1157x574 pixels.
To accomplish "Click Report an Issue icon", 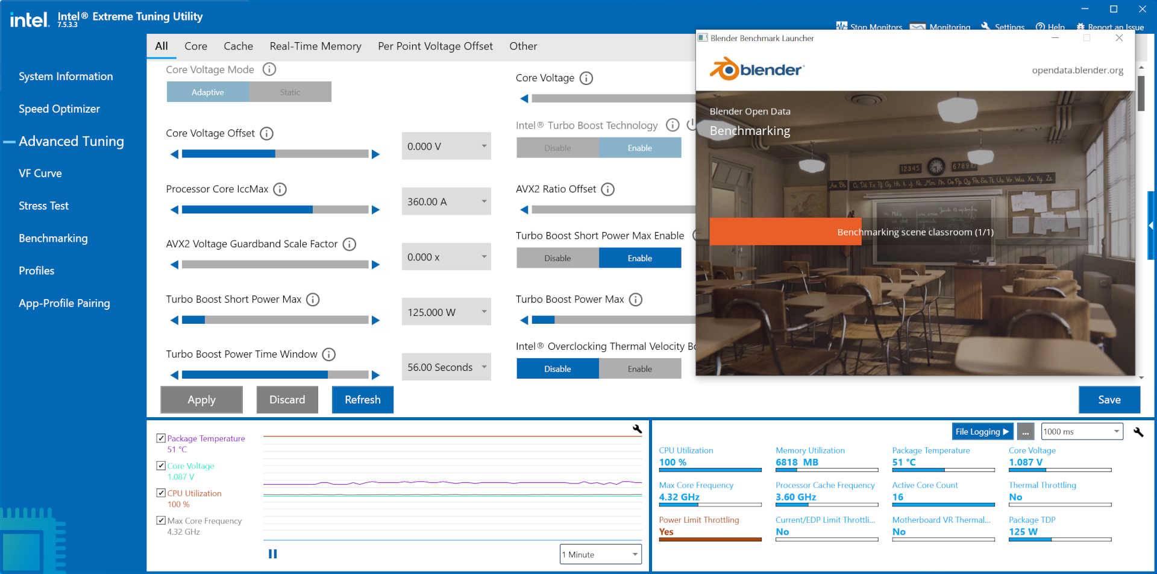I will coord(1080,27).
